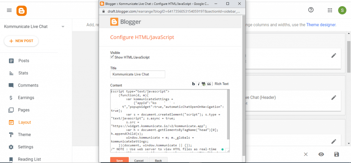The image size is (351, 163).
Task: Go to Comments in sidebar
Action: pyautogui.click(x=28, y=85)
